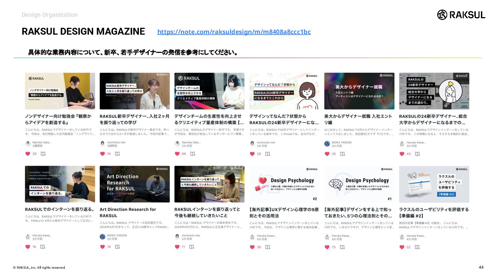This screenshot has width=495, height=278.
Task: Save the 5つの心理法則 article to bookmarks
Action: [x=342, y=247]
